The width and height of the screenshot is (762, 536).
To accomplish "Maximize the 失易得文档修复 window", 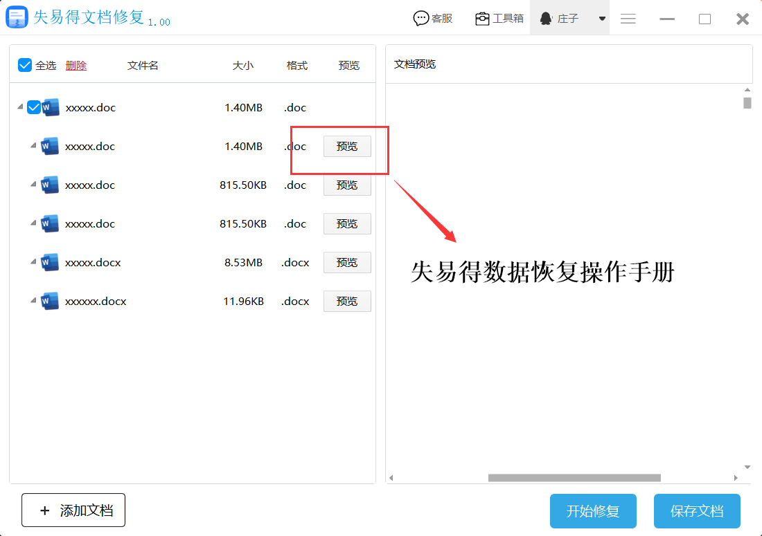I will 705,19.
